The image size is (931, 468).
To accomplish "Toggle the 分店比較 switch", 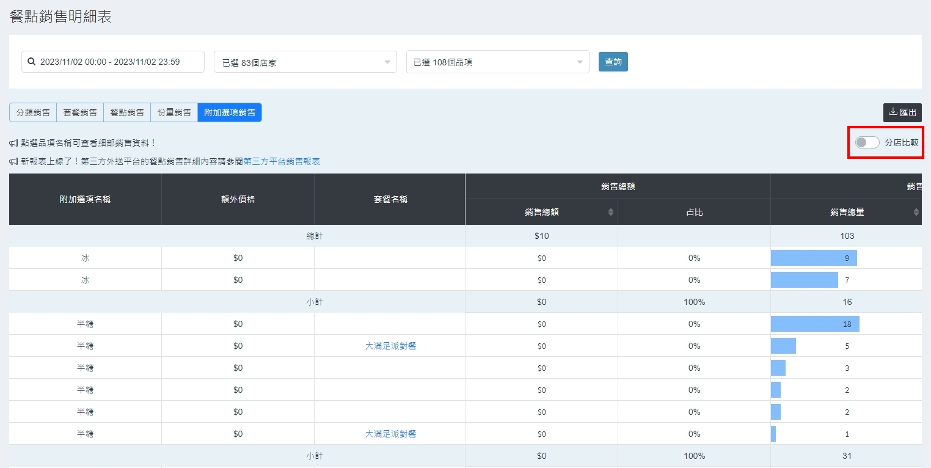I will [x=867, y=142].
